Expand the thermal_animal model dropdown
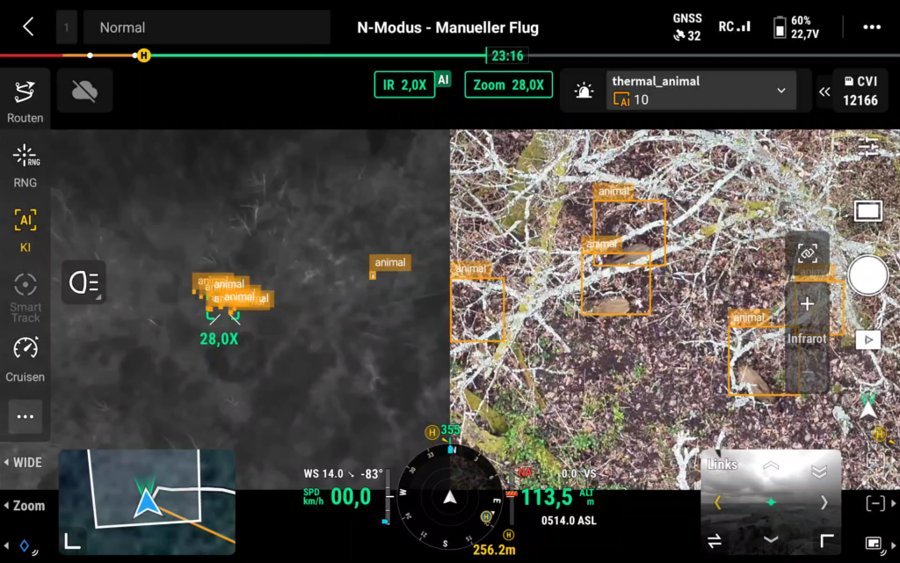The image size is (900, 563). pos(780,91)
